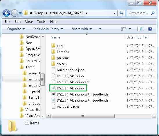Click the blue Back navigation arrow
159x136 pixels.
pos(6,13)
